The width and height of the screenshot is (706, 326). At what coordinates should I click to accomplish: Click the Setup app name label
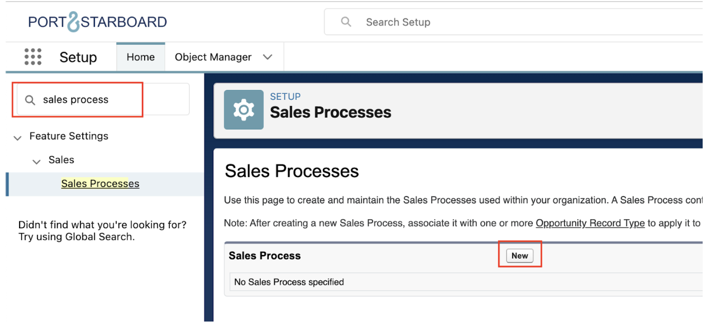click(78, 57)
